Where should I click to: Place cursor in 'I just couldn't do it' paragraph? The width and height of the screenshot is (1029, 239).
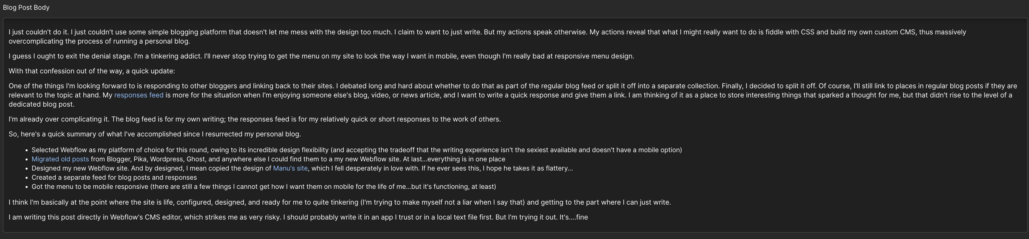(x=487, y=37)
